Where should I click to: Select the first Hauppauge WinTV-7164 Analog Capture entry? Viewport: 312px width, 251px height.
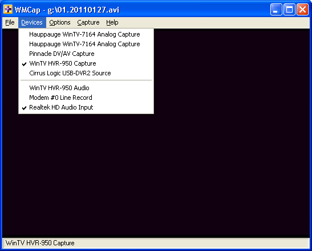[x=86, y=34]
